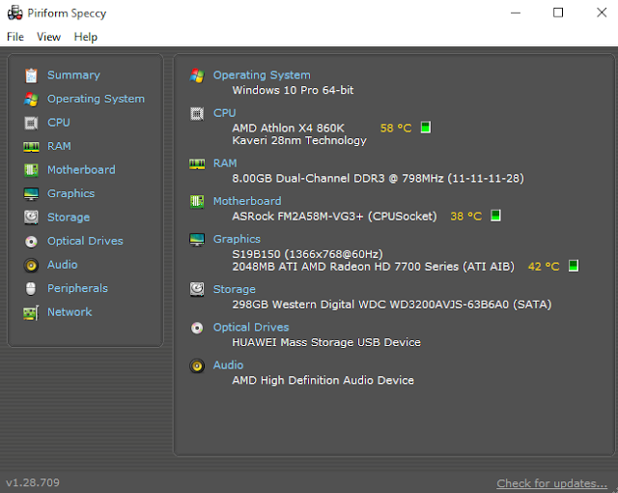Click the Network card icon in sidebar
The image size is (618, 493).
click(31, 313)
